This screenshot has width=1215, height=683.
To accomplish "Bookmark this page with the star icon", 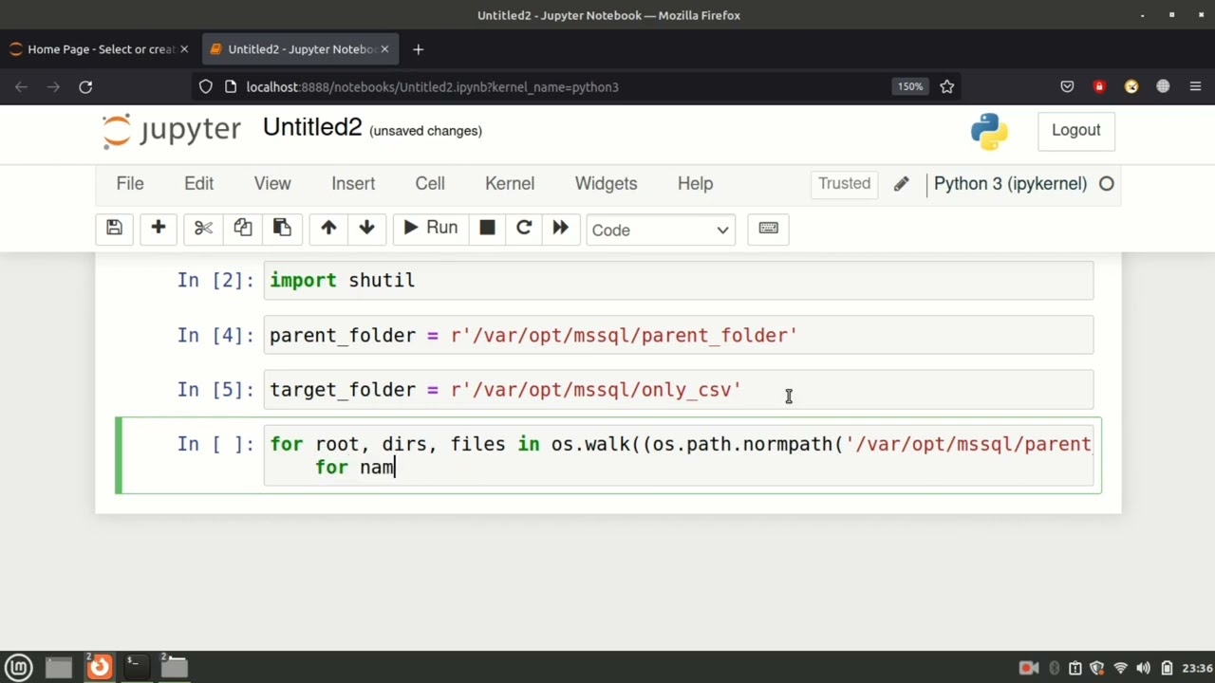I will pyautogui.click(x=946, y=86).
